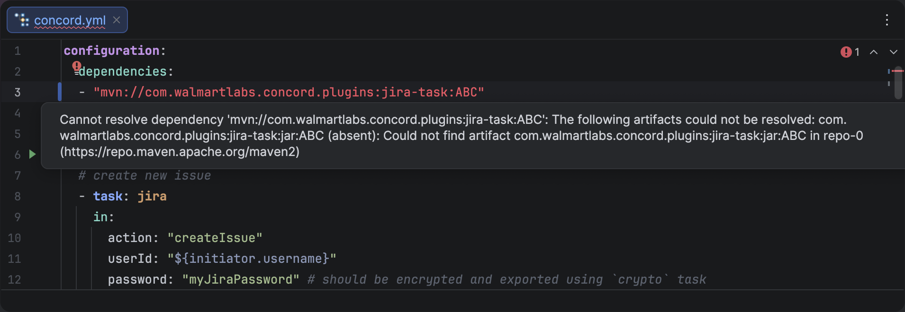
Task: Click the blue change marker on line 3
Action: [60, 92]
